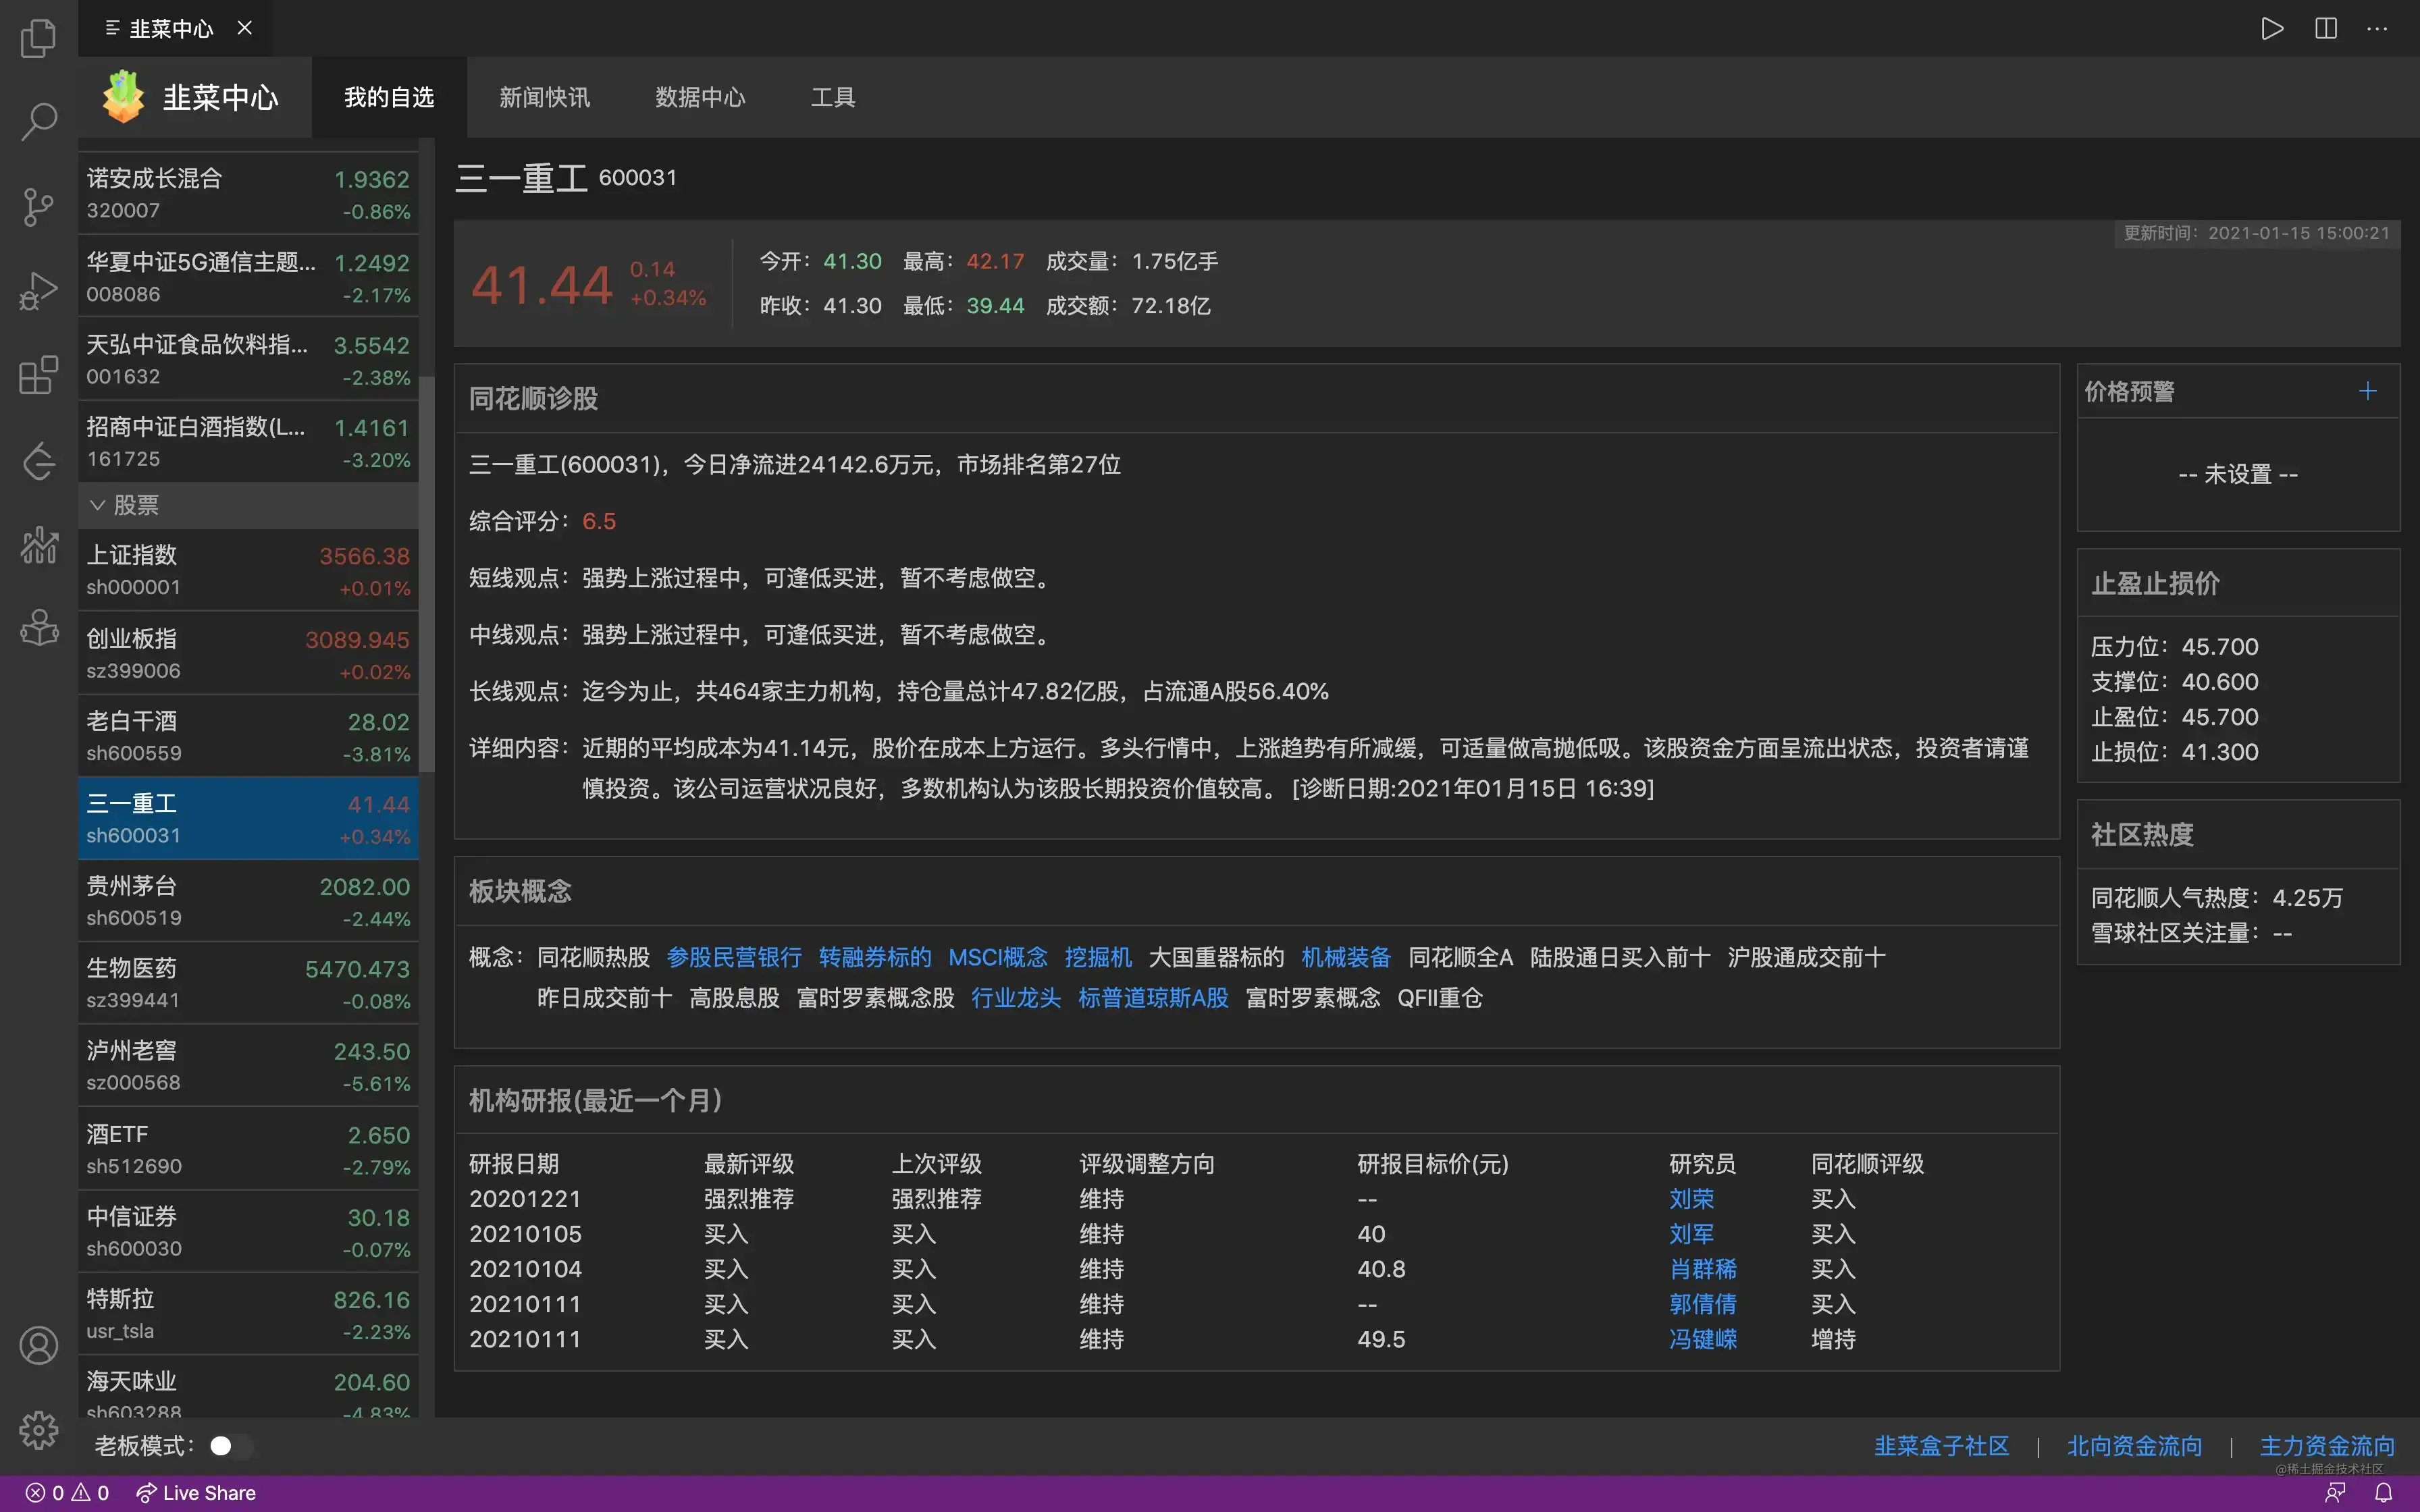Open the Run and Debug view
This screenshot has height=1512, width=2420.
[x=38, y=291]
